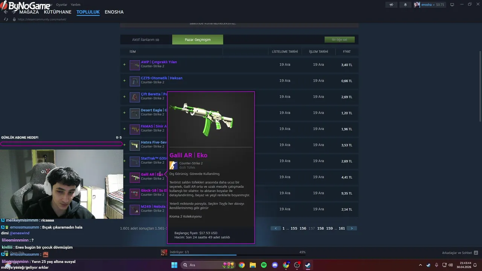The image size is (482, 271).
Task: Show hidden system tray icons chevron
Action: [x=421, y=265]
